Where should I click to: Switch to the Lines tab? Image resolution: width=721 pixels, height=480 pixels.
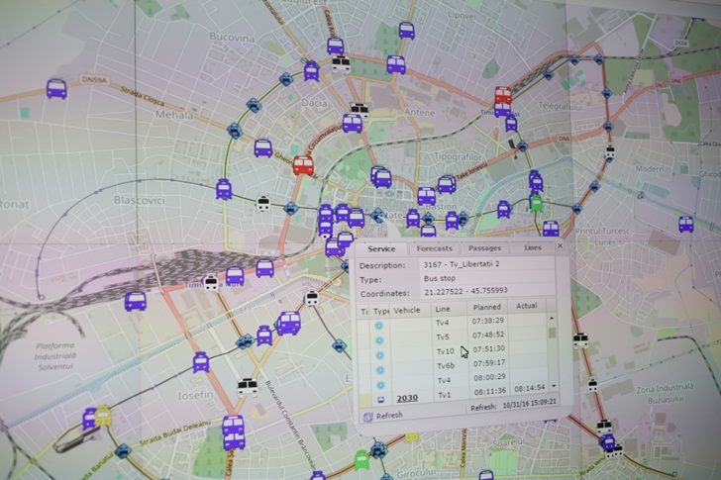(532, 248)
